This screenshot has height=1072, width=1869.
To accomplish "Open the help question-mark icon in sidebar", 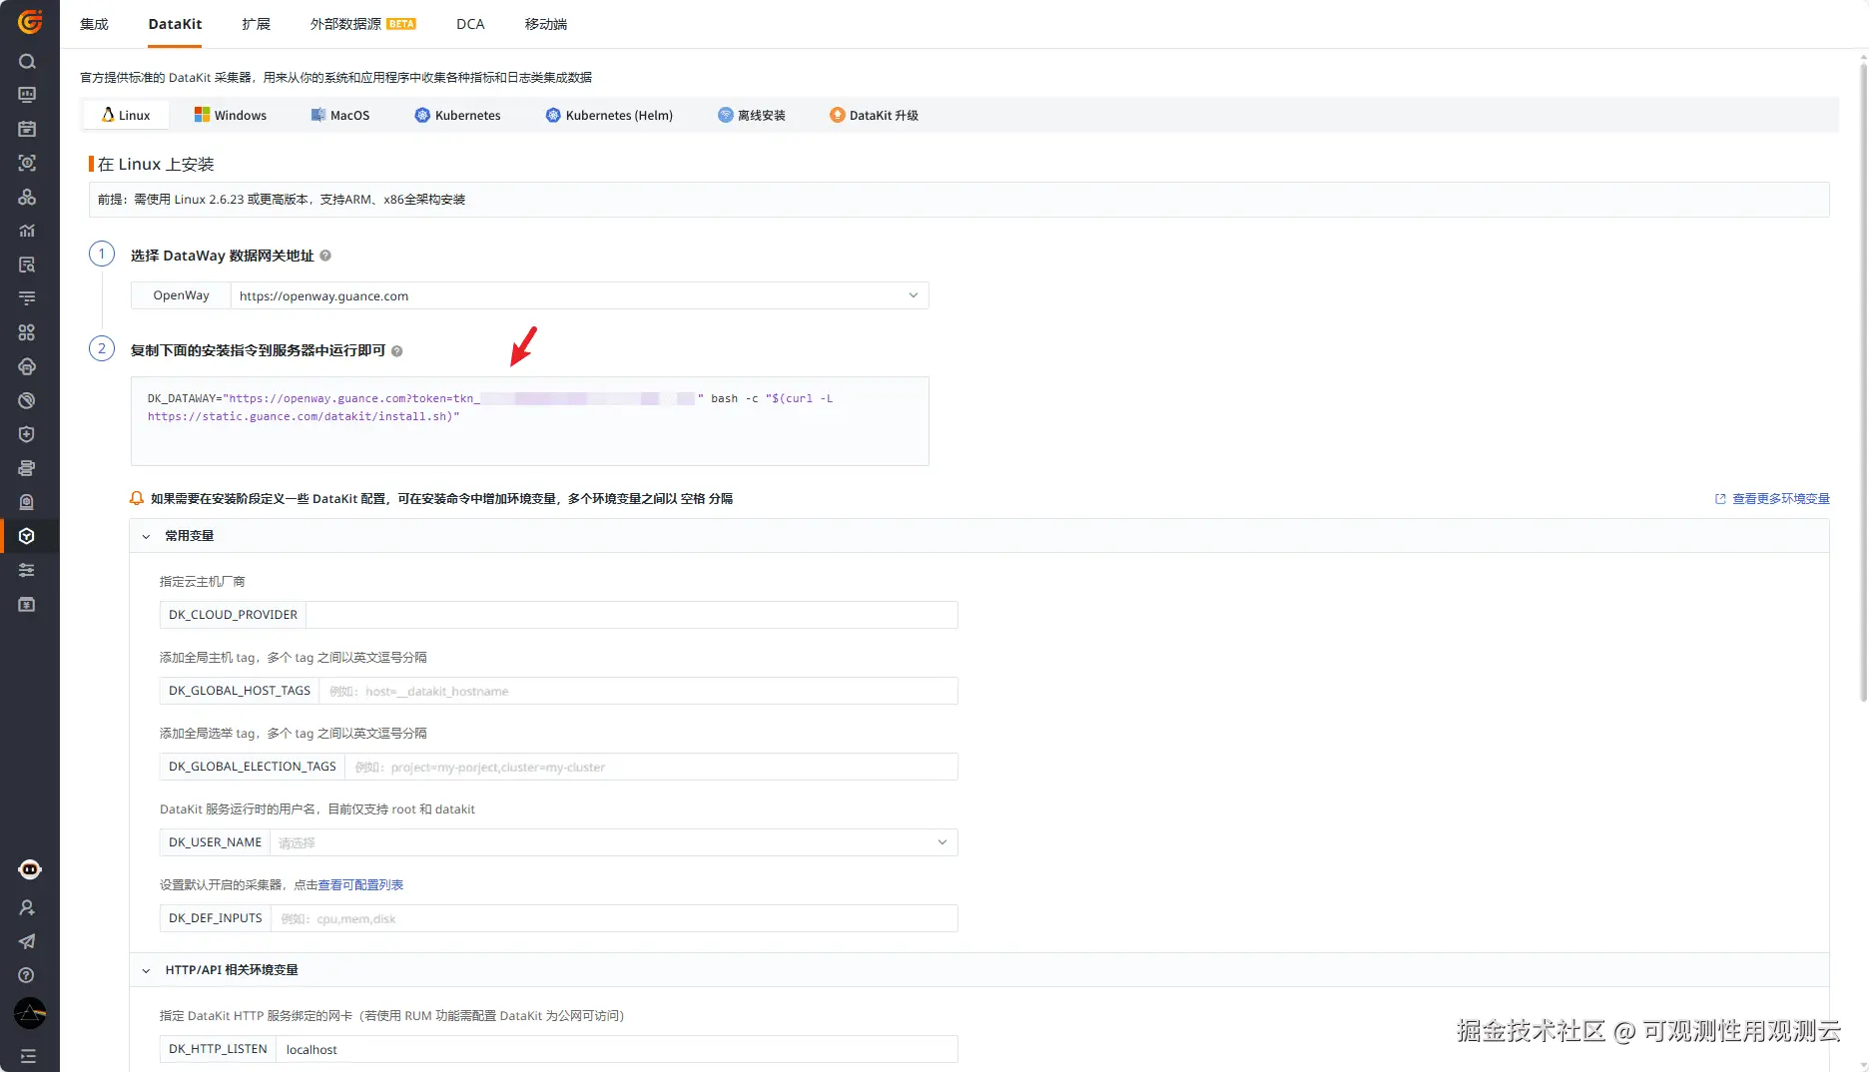I will (27, 975).
